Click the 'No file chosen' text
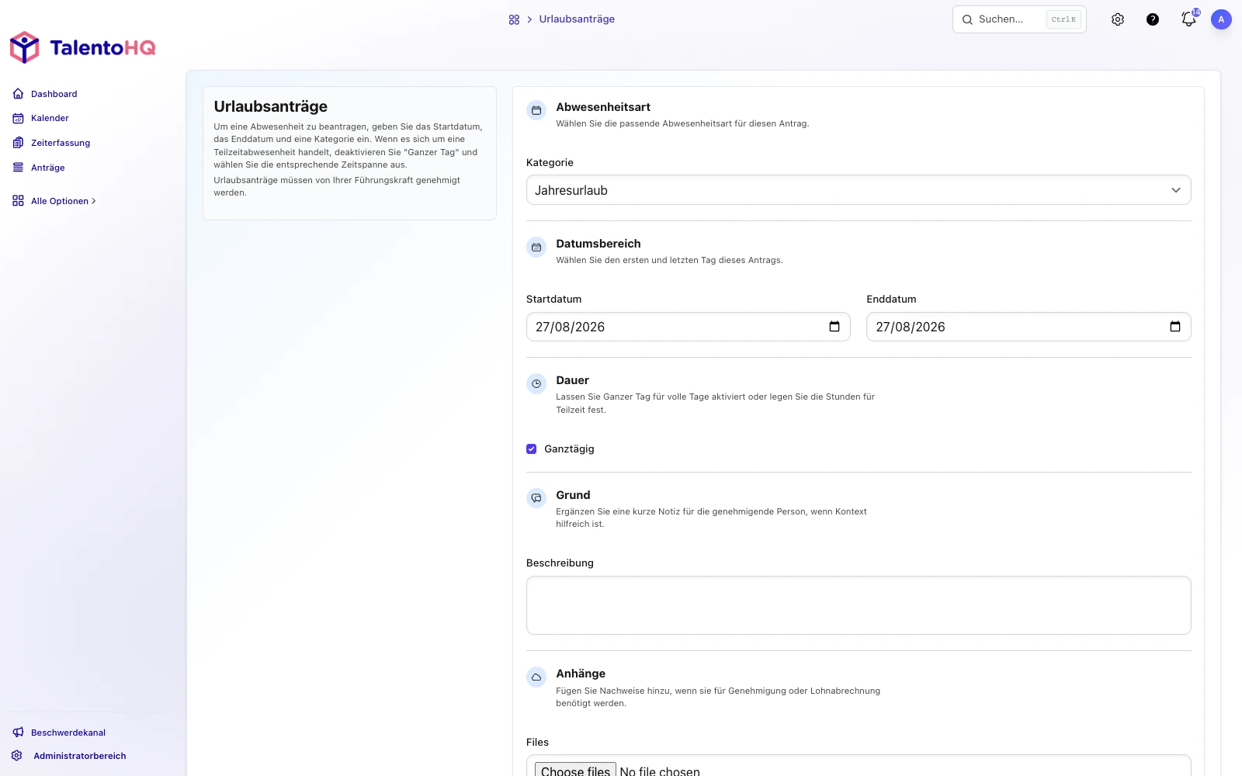Image resolution: width=1242 pixels, height=776 pixels. point(660,771)
